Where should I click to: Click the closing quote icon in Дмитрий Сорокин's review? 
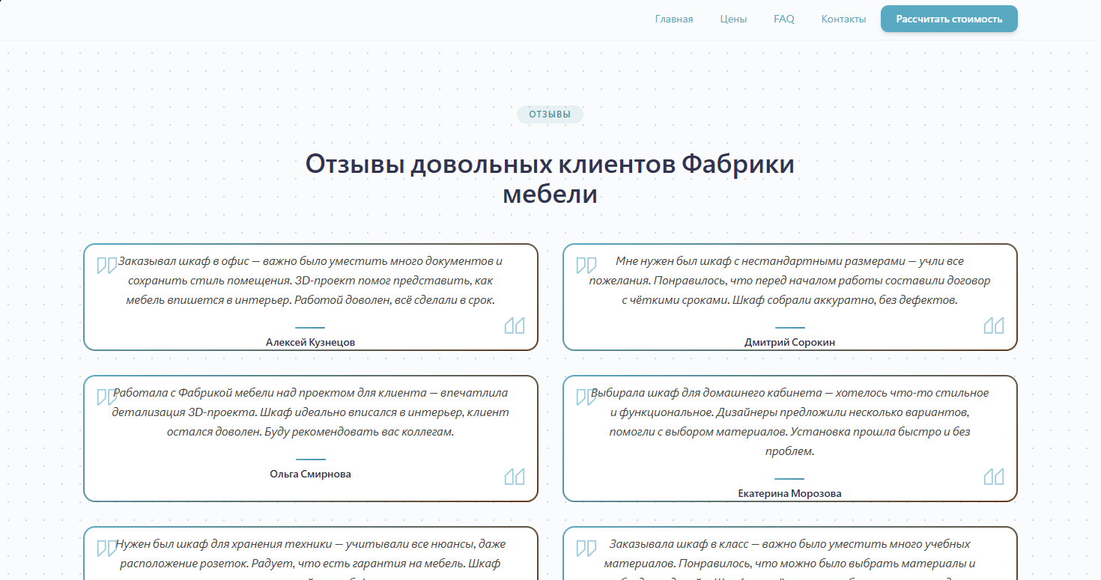(993, 326)
